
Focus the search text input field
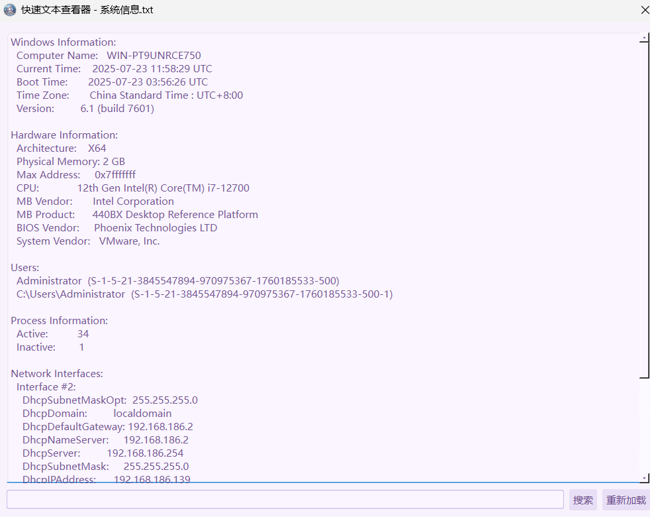point(285,500)
